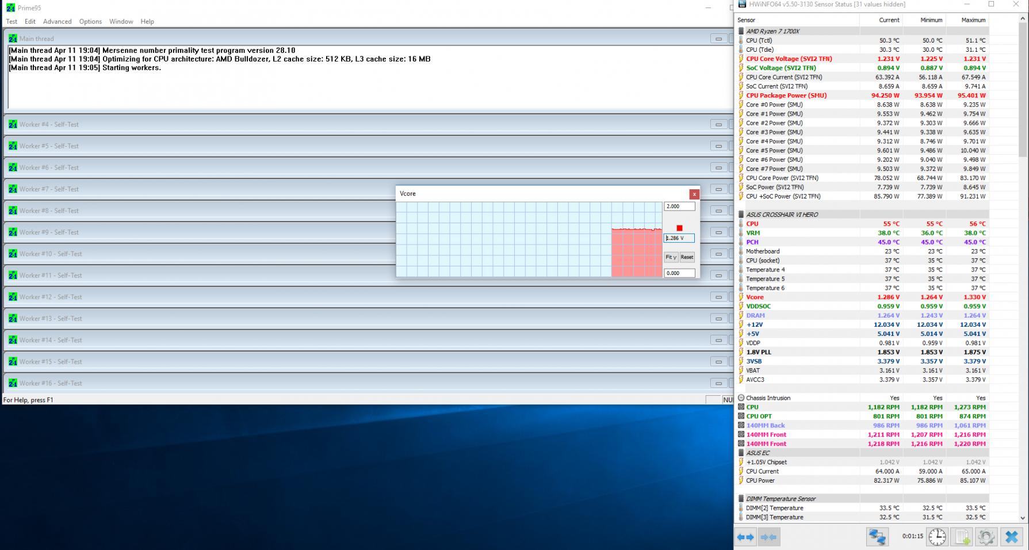Minimize the Main thread child window
Viewport: 1029px width, 550px height.
718,39
